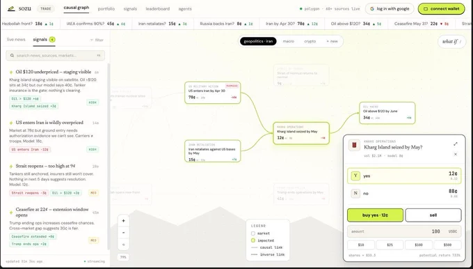
Task: Close the Kharg Island market panel
Action: coord(455,154)
